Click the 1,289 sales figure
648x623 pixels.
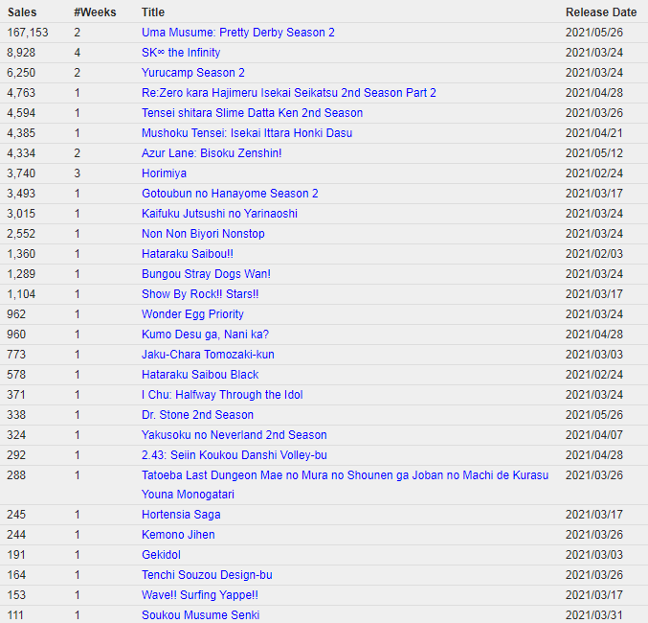pos(21,274)
